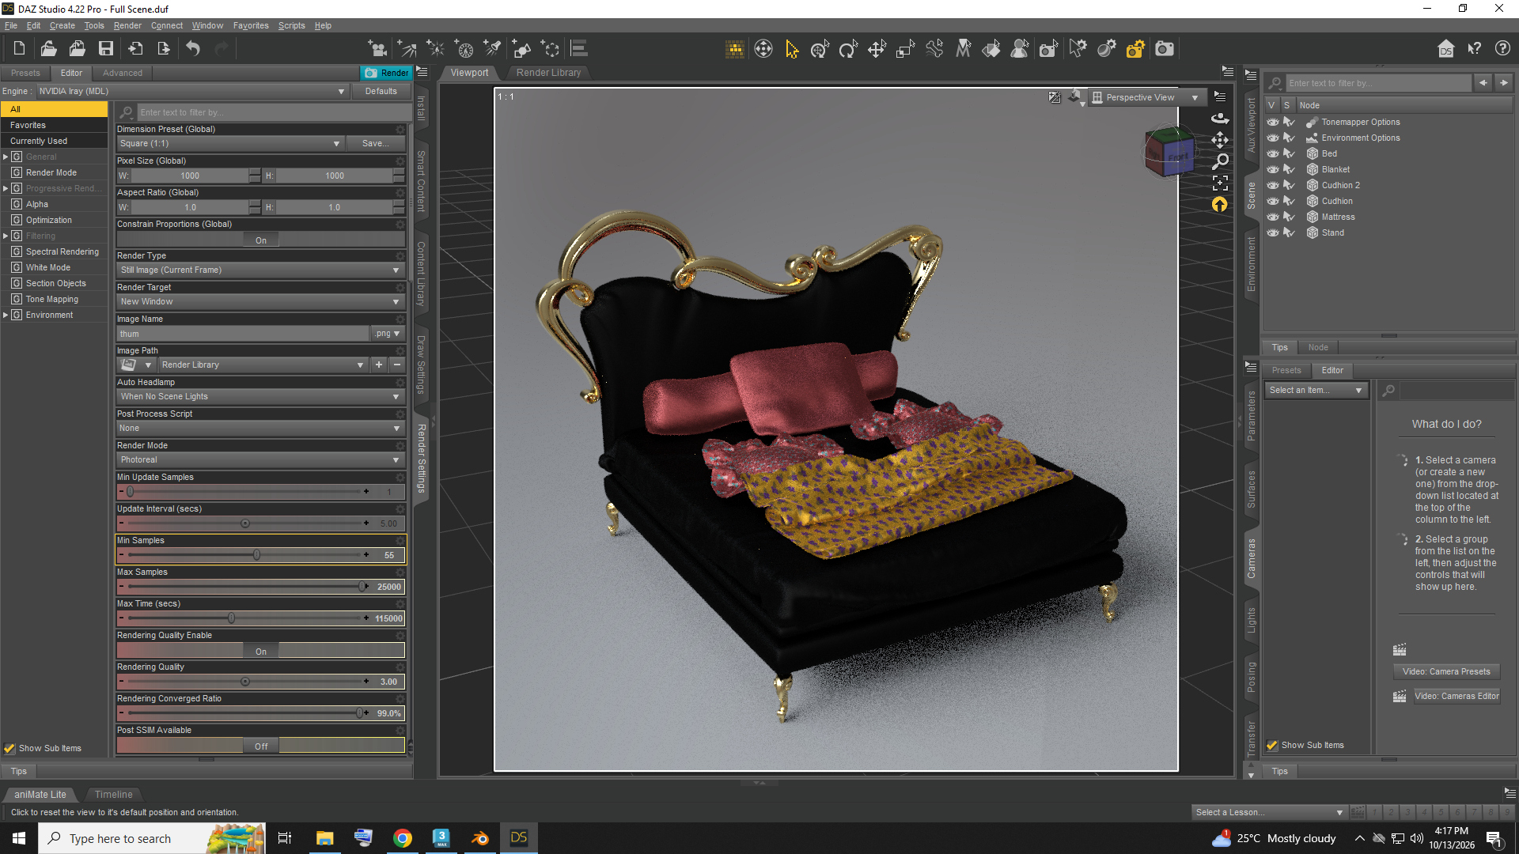Click the Export file icon

coord(164,49)
